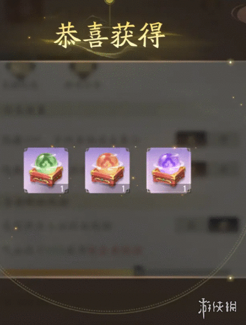The height and width of the screenshot is (325, 246).
Task: Click blurred section heading above the reward row
Action: [x=25, y=110]
